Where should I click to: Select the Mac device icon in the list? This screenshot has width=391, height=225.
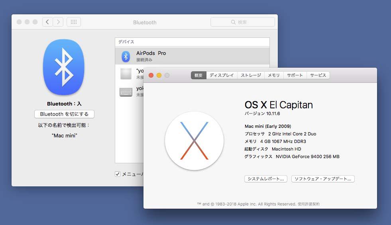[x=126, y=74]
